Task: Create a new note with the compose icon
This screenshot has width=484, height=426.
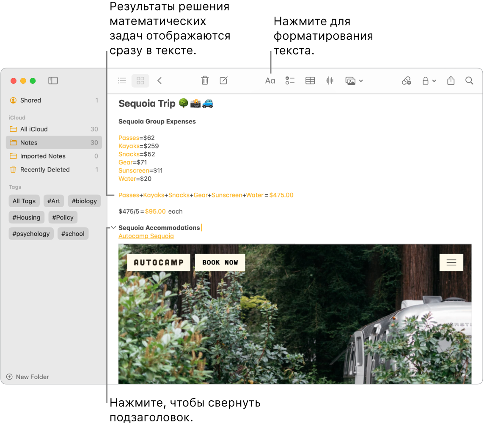Action: tap(223, 81)
